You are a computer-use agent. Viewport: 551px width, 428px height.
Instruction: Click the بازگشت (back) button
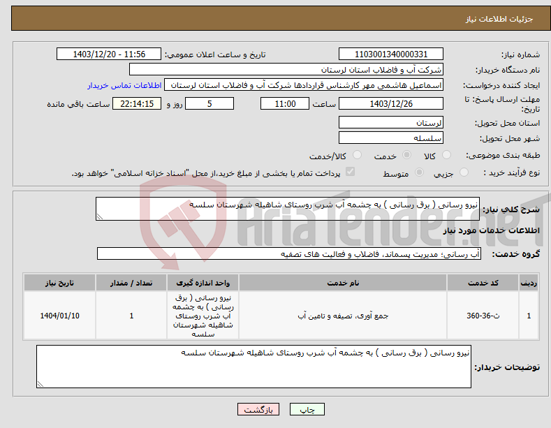click(258, 409)
